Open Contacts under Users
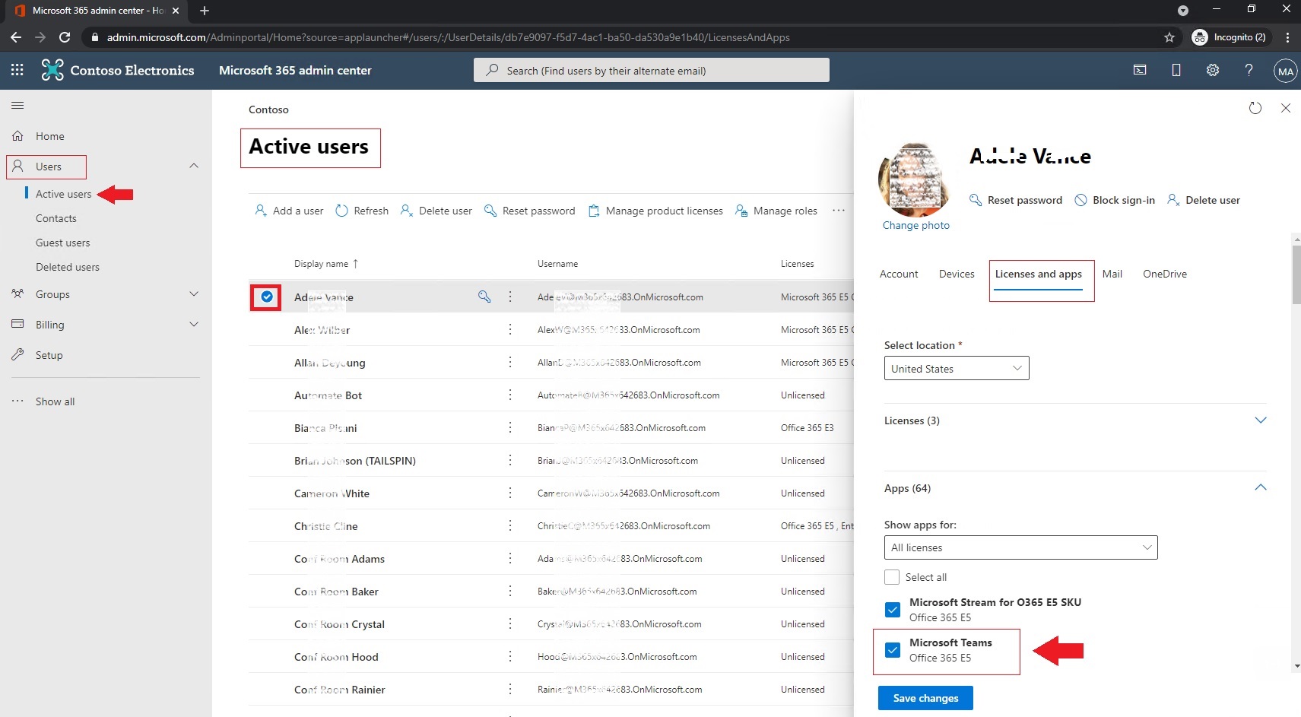The height and width of the screenshot is (717, 1301). [x=56, y=218]
